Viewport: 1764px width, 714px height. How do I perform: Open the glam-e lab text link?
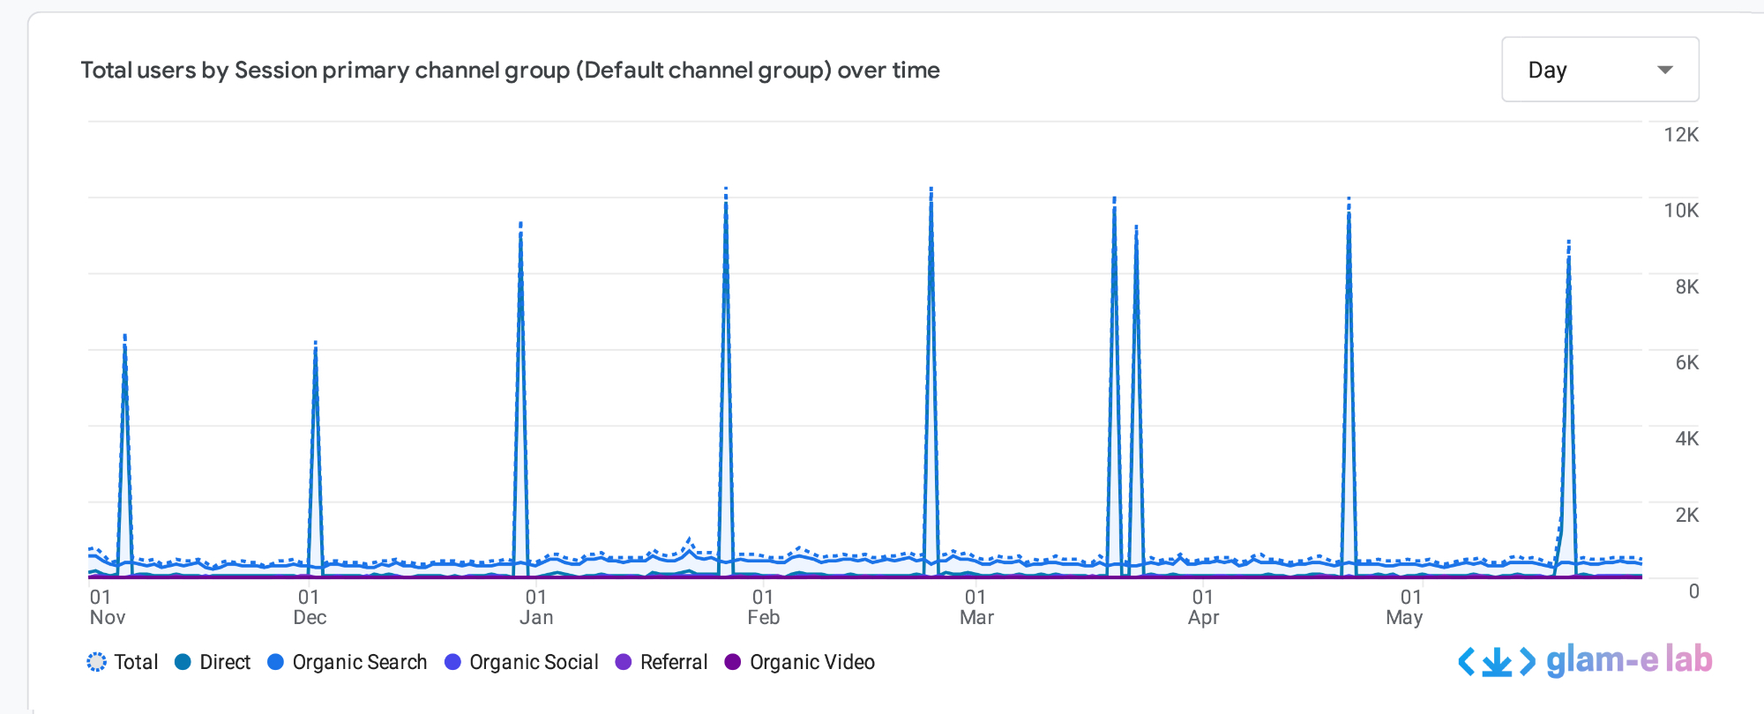1628,659
